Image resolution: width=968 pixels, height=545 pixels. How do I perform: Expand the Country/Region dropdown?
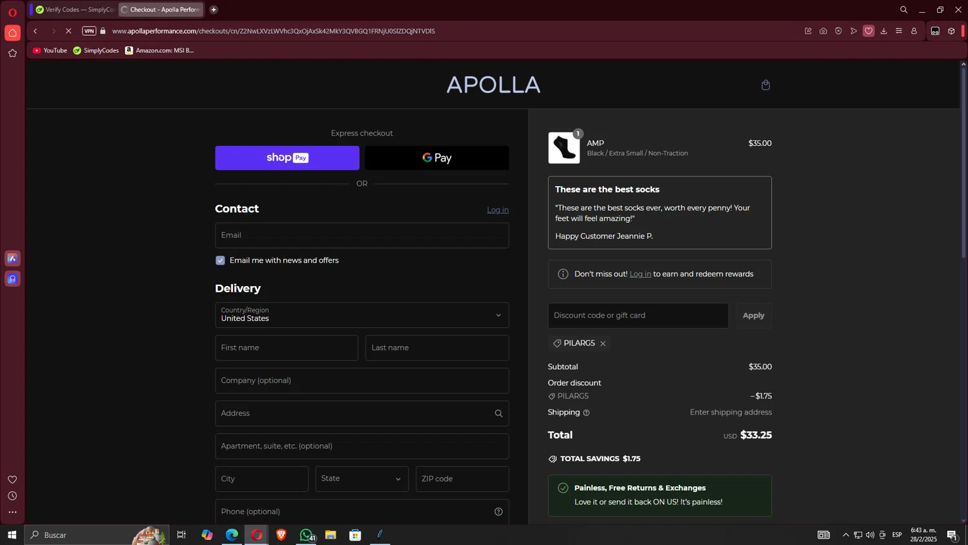362,315
